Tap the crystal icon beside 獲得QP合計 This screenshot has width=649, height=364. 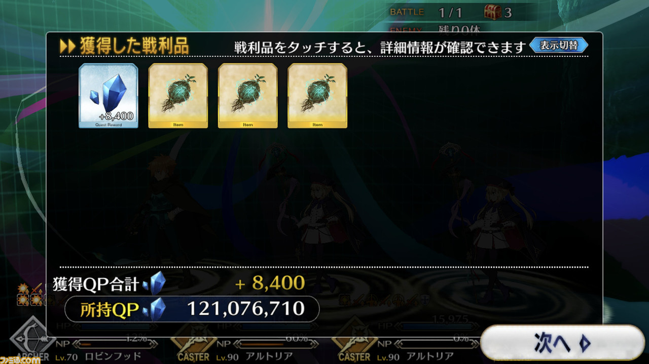point(155,283)
